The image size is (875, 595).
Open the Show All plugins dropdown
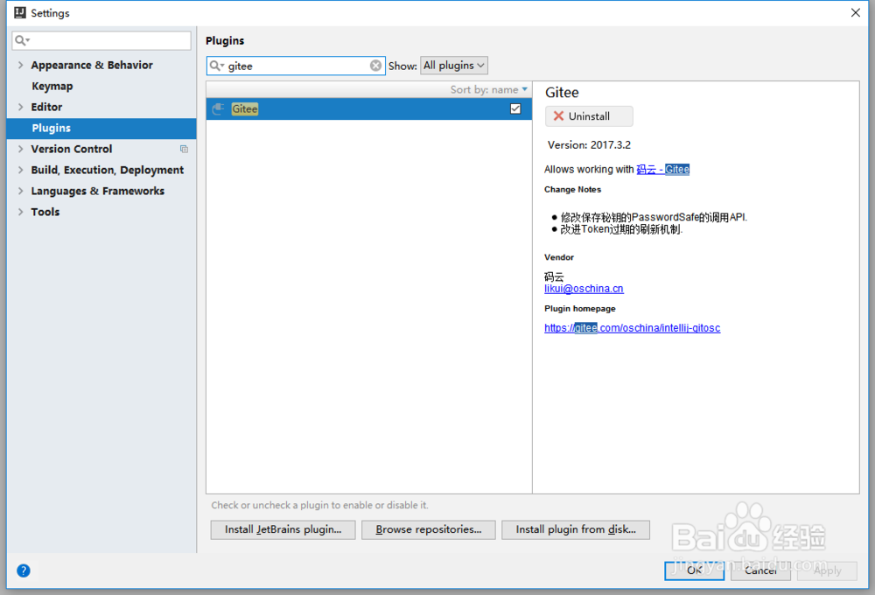453,66
